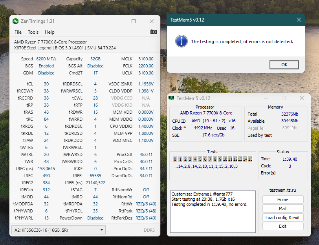The width and height of the screenshot is (319, 245).
Task: Take a ZenTimings screenshot with camera icon
Action: [x=153, y=32]
